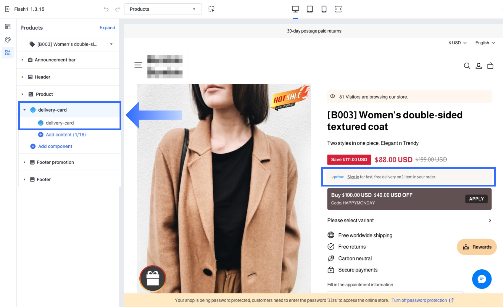Image resolution: width=503 pixels, height=307 pixels.
Task: Click the Expand link in Products panel
Action: tap(107, 28)
